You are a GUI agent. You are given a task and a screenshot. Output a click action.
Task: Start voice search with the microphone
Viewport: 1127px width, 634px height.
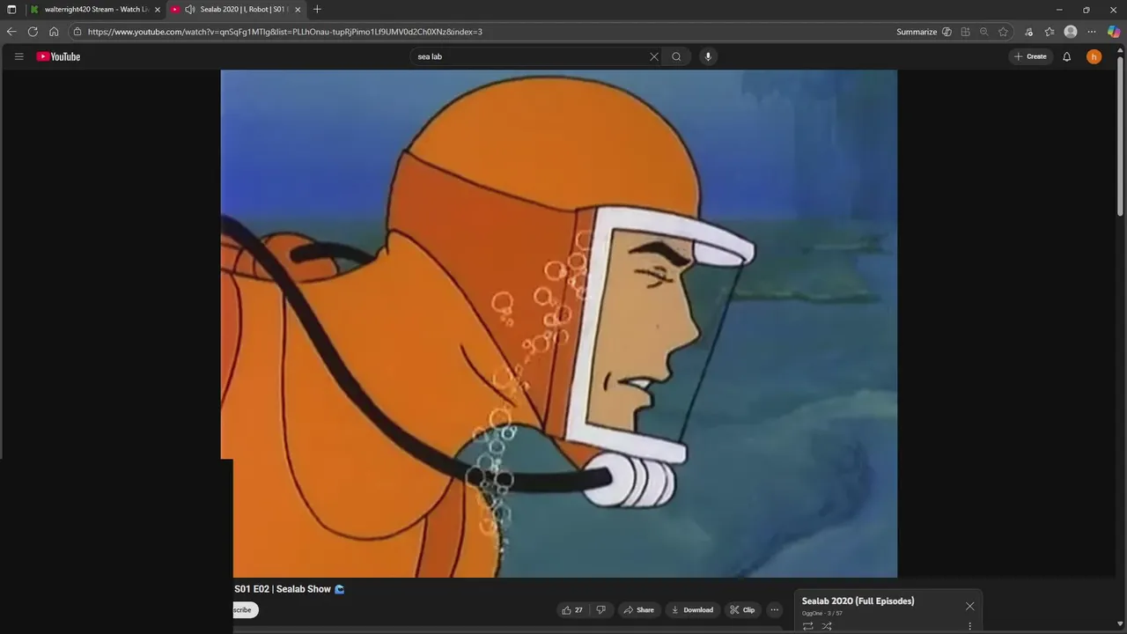click(708, 56)
